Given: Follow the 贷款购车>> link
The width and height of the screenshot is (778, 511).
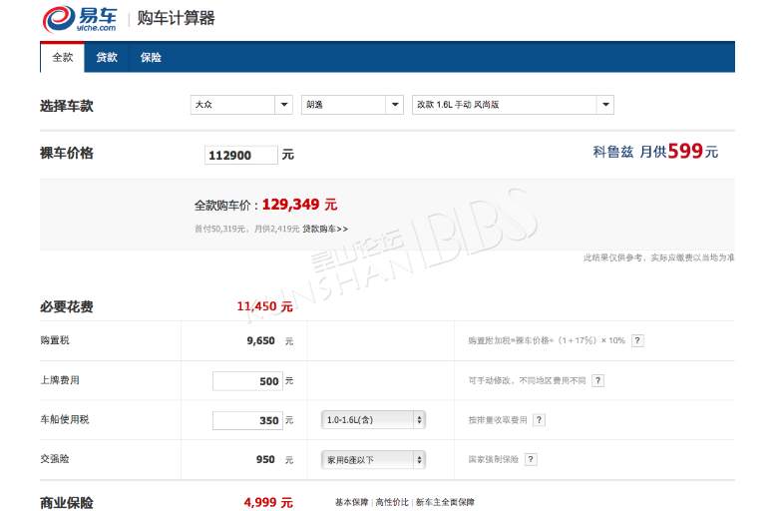Looking at the screenshot, I should point(325,229).
